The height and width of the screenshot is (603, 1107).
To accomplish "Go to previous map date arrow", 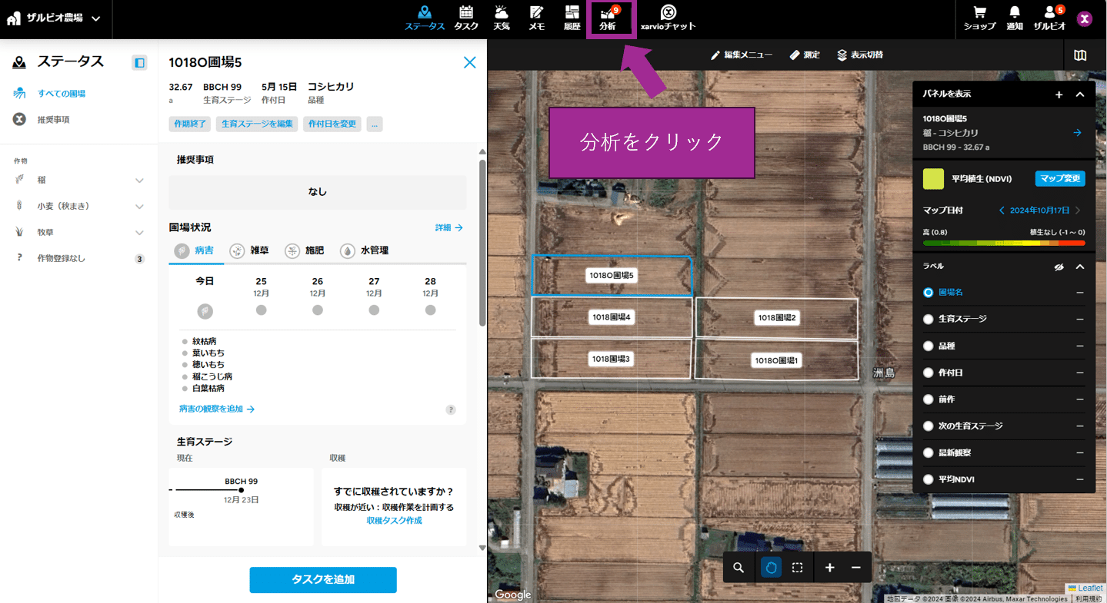I will (x=1002, y=210).
